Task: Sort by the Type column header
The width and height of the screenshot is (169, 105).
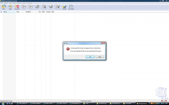Action: [21, 12]
